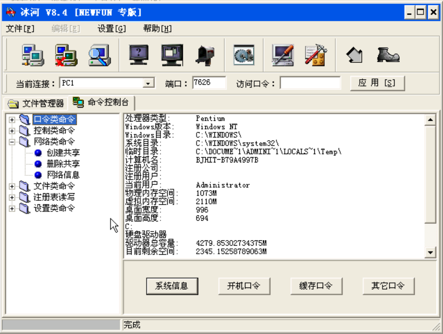Select the 注册表读写 tree label

point(54,197)
